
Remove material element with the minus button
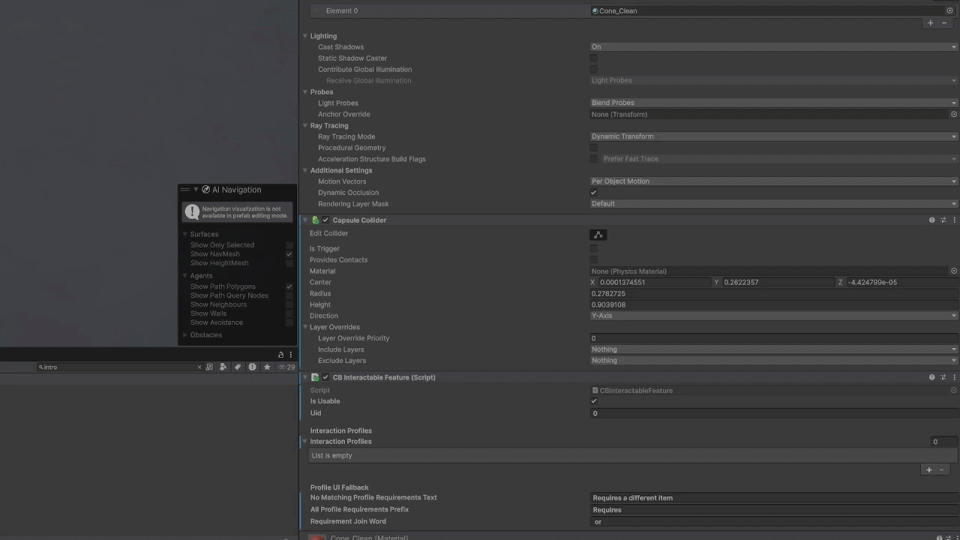[x=944, y=23]
